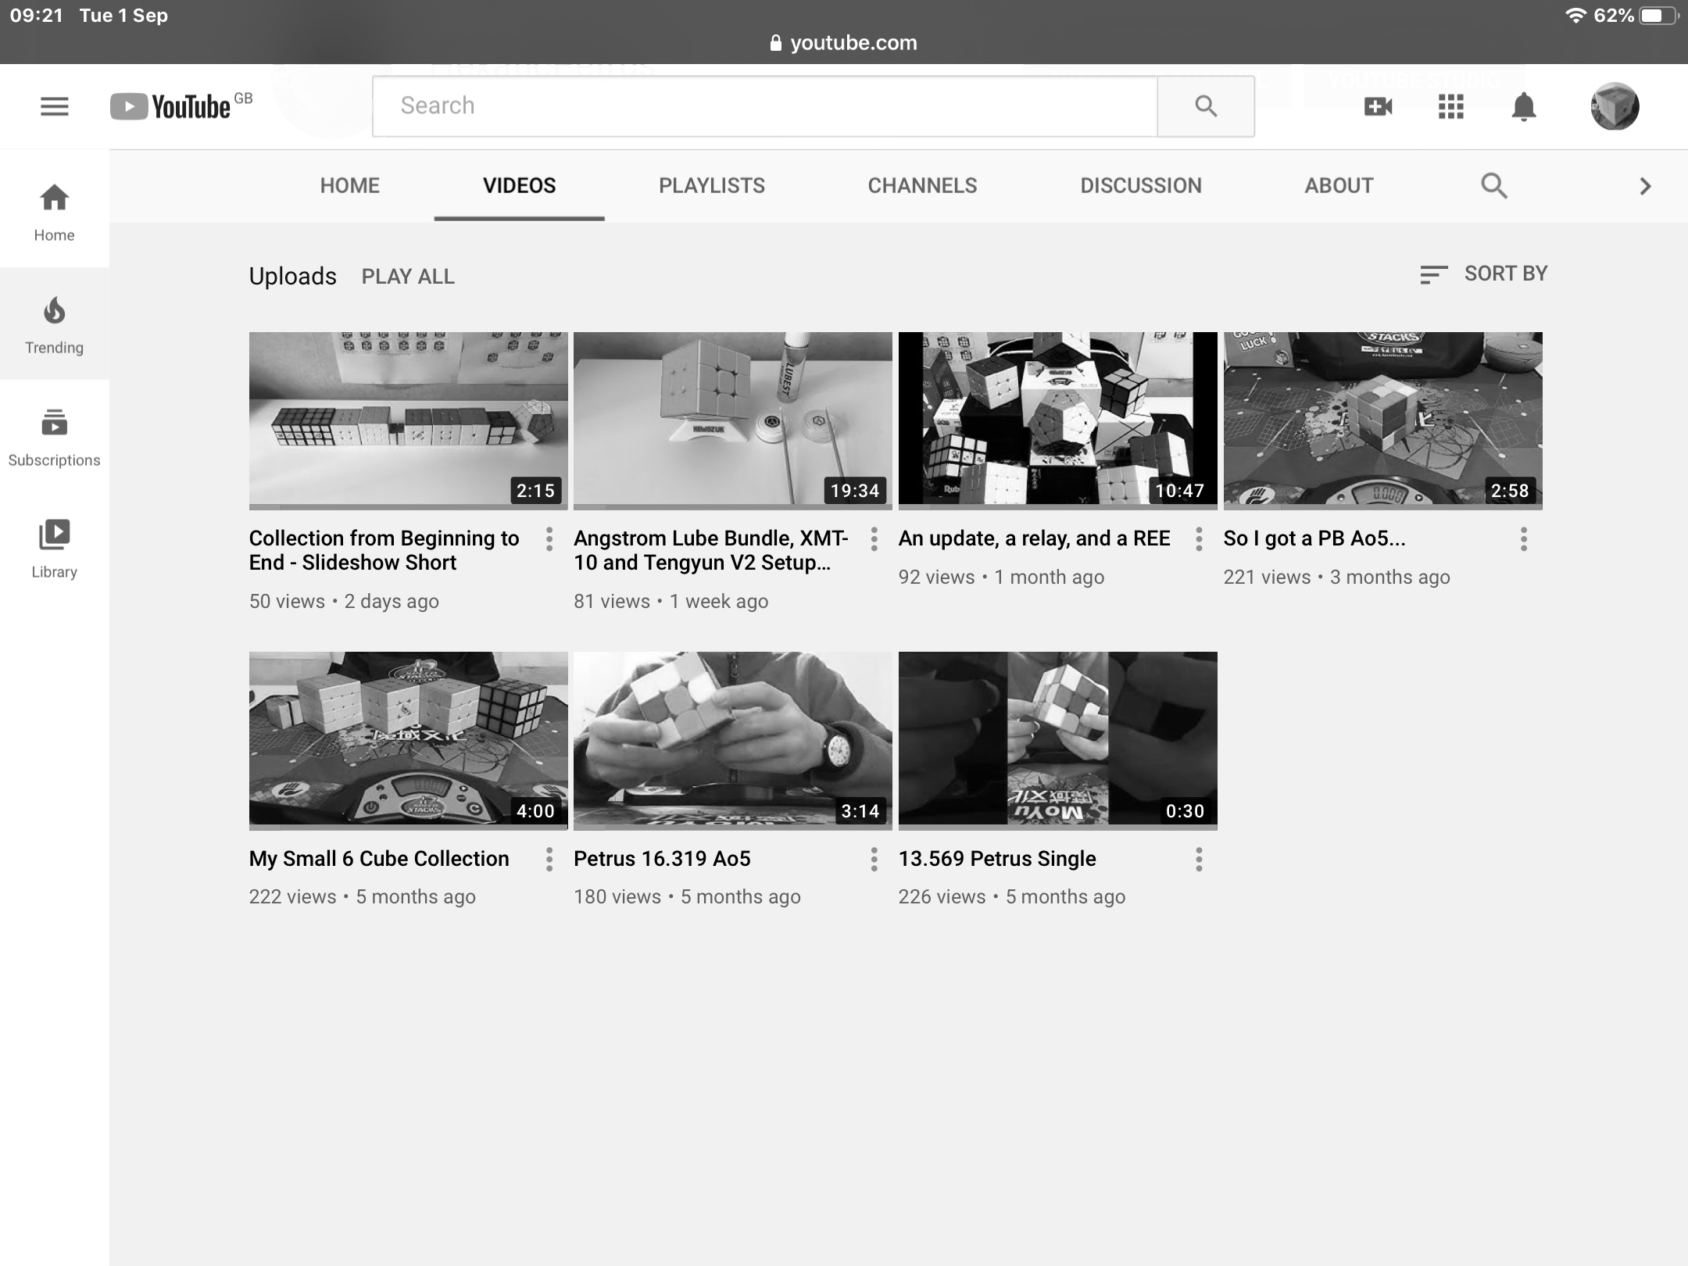Open options for 13.569 Petrus Single
This screenshot has height=1266, width=1688.
1199,860
